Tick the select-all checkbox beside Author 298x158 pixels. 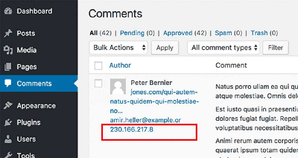[98, 66]
